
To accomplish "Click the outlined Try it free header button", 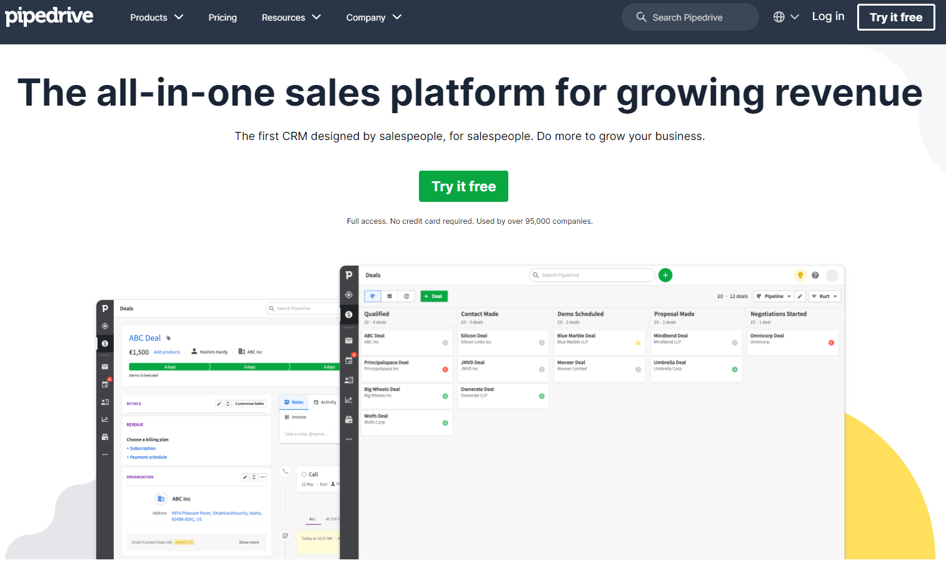I will [x=896, y=17].
